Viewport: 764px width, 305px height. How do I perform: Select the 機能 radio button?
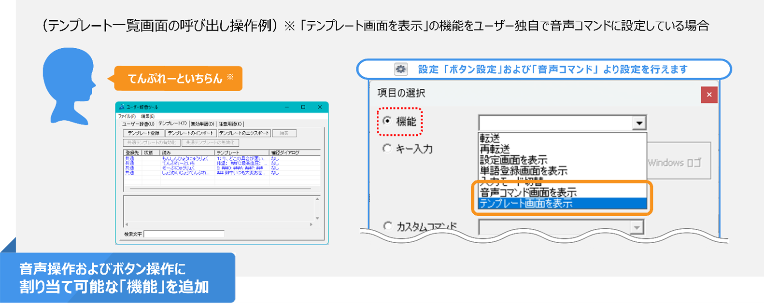tap(387, 121)
